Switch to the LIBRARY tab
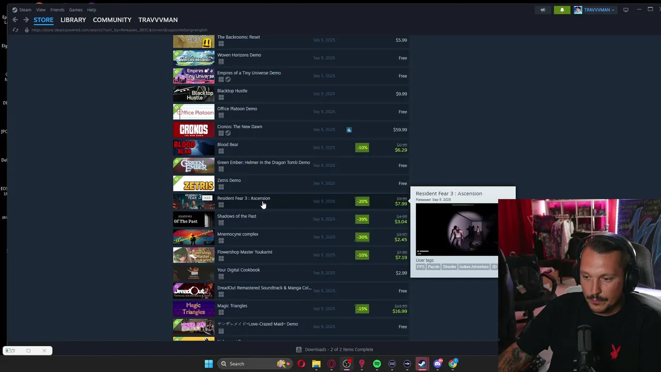The width and height of the screenshot is (661, 372). tap(73, 20)
